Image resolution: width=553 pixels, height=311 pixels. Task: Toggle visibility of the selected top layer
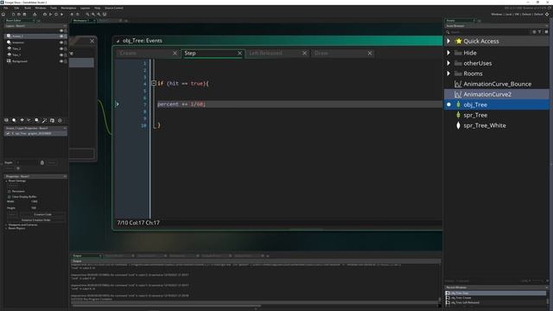pyautogui.click(x=61, y=36)
